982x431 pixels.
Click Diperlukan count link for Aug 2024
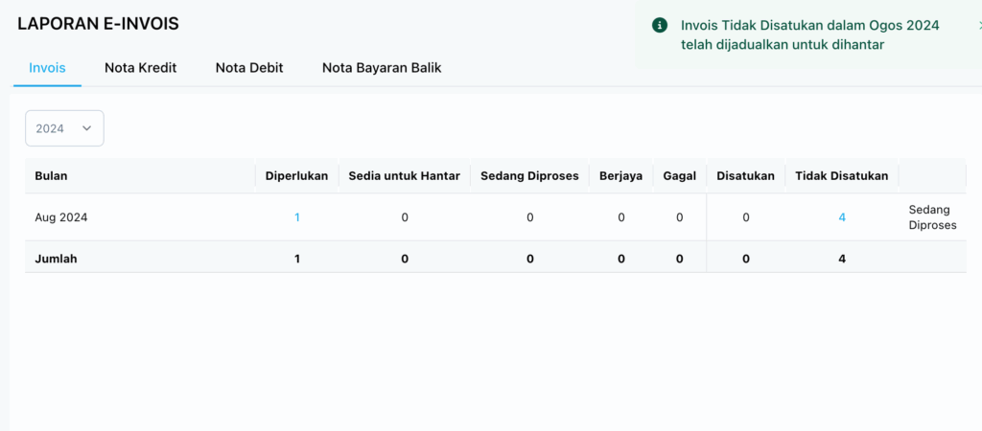tap(296, 217)
